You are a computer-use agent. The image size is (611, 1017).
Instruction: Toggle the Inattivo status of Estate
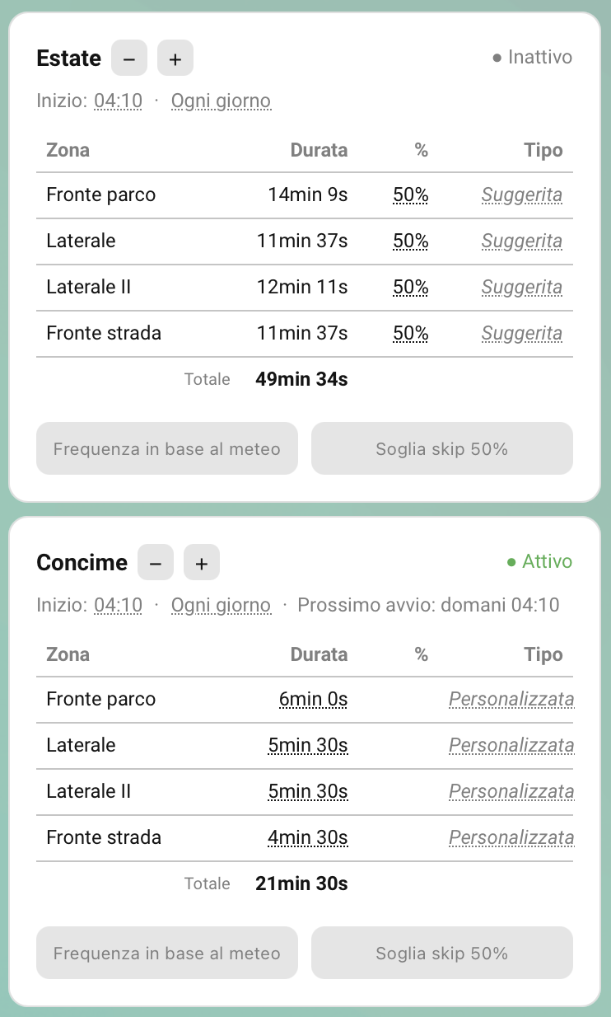point(532,58)
